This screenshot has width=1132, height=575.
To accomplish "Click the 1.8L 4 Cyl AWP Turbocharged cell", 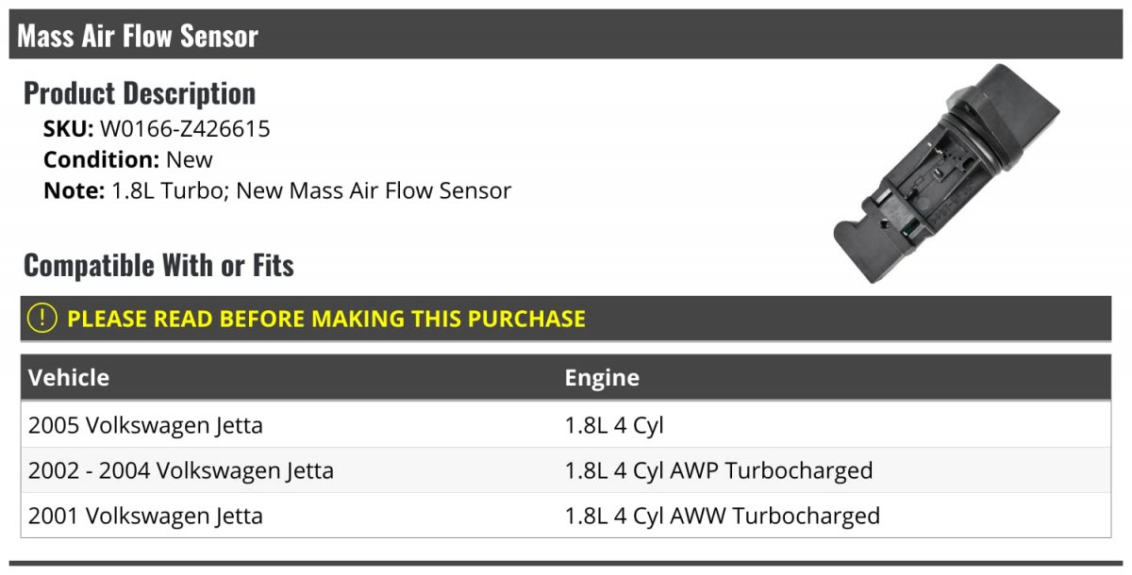I will pos(719,470).
